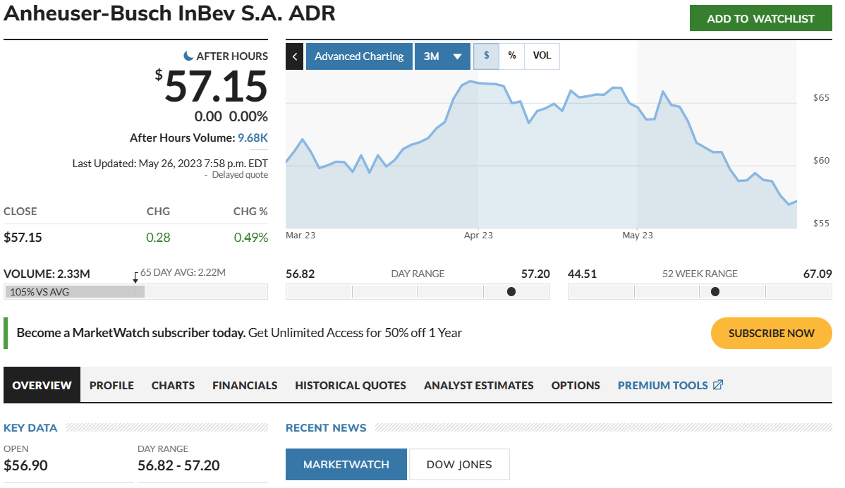This screenshot has height=488, width=845.
Task: Click the $55 price axis label
Action: (821, 223)
